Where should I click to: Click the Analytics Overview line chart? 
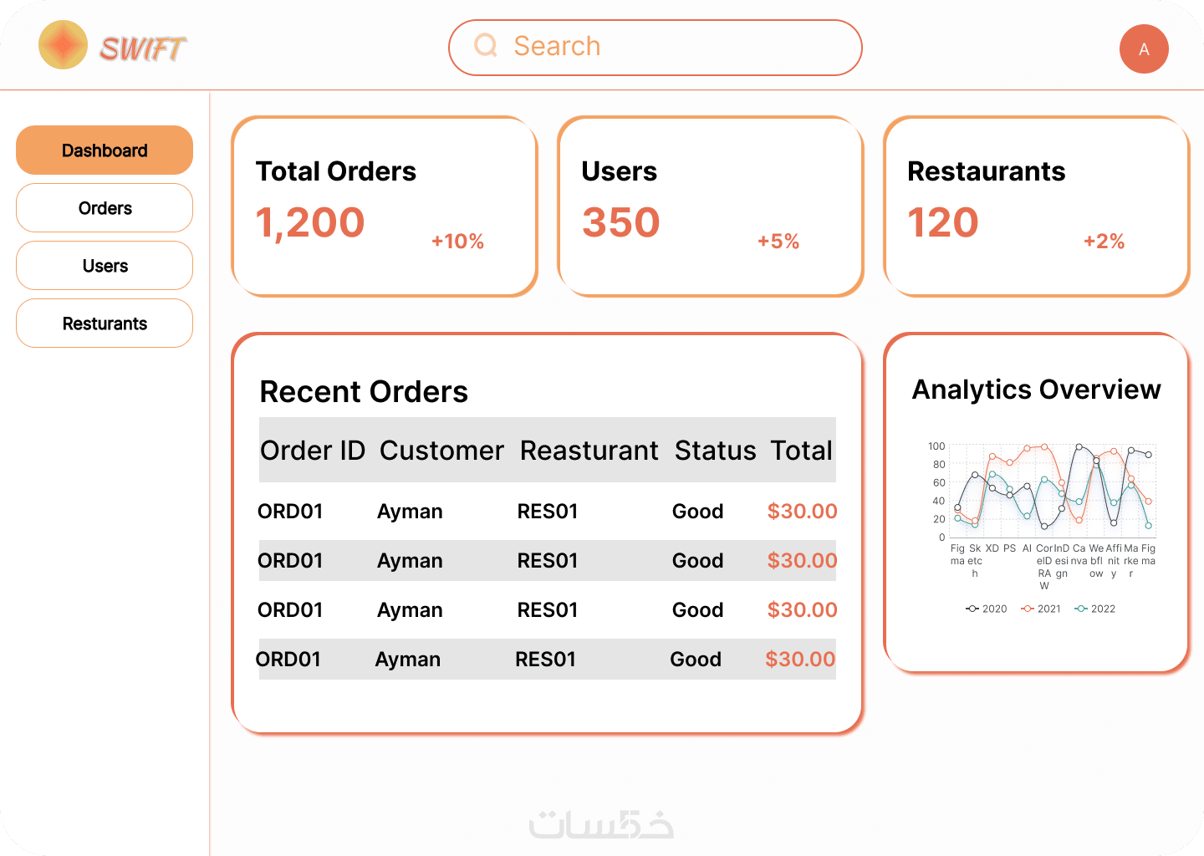pos(1052,492)
